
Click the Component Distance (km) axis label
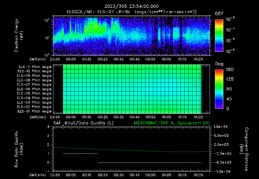point(244,149)
